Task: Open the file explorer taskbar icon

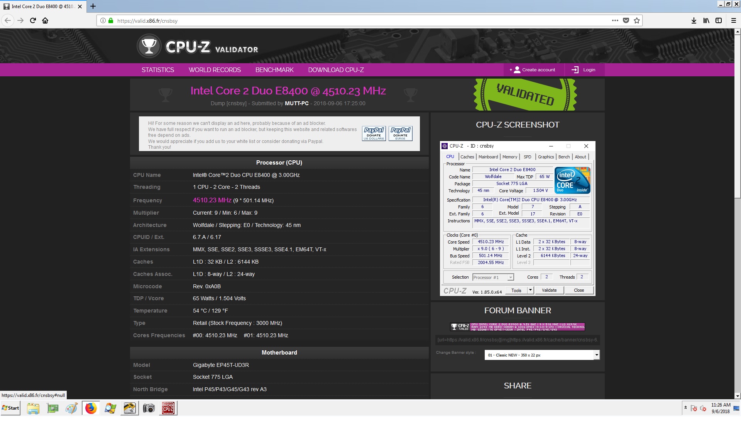Action: coord(33,408)
